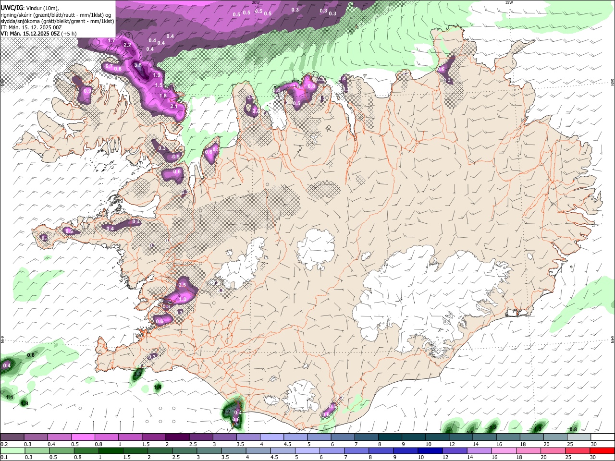Click the dark teal snow swatch starting at 8
This screenshot has width=615, height=461.
[x=390, y=437]
